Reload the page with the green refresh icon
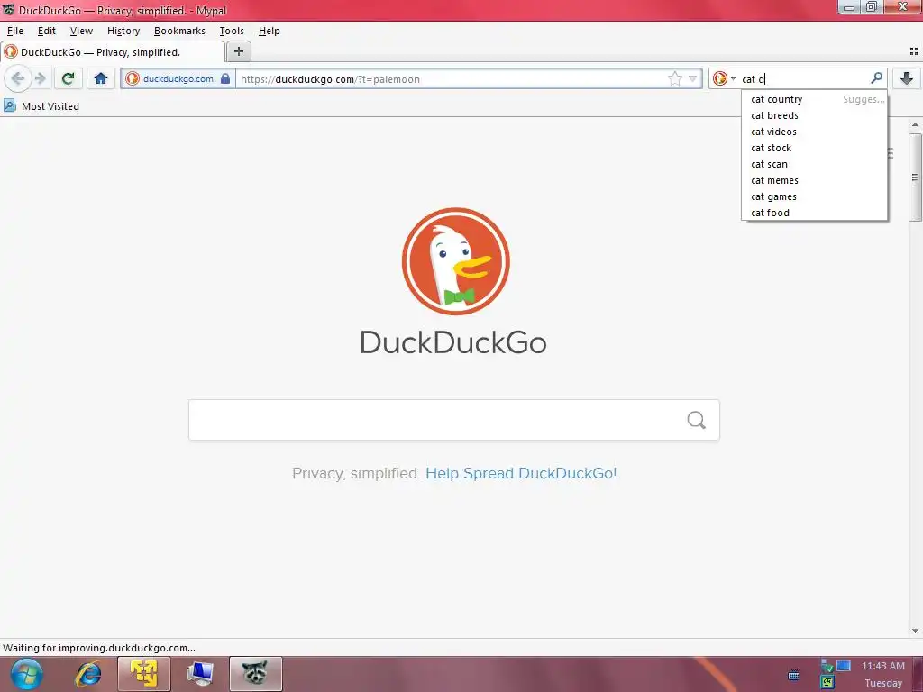923x692 pixels. point(69,78)
